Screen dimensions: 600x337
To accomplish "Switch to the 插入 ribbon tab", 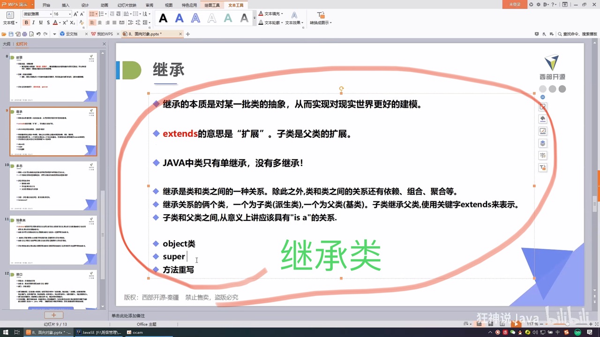I will (x=65, y=5).
